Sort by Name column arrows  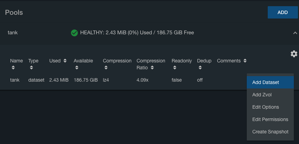click(x=13, y=68)
